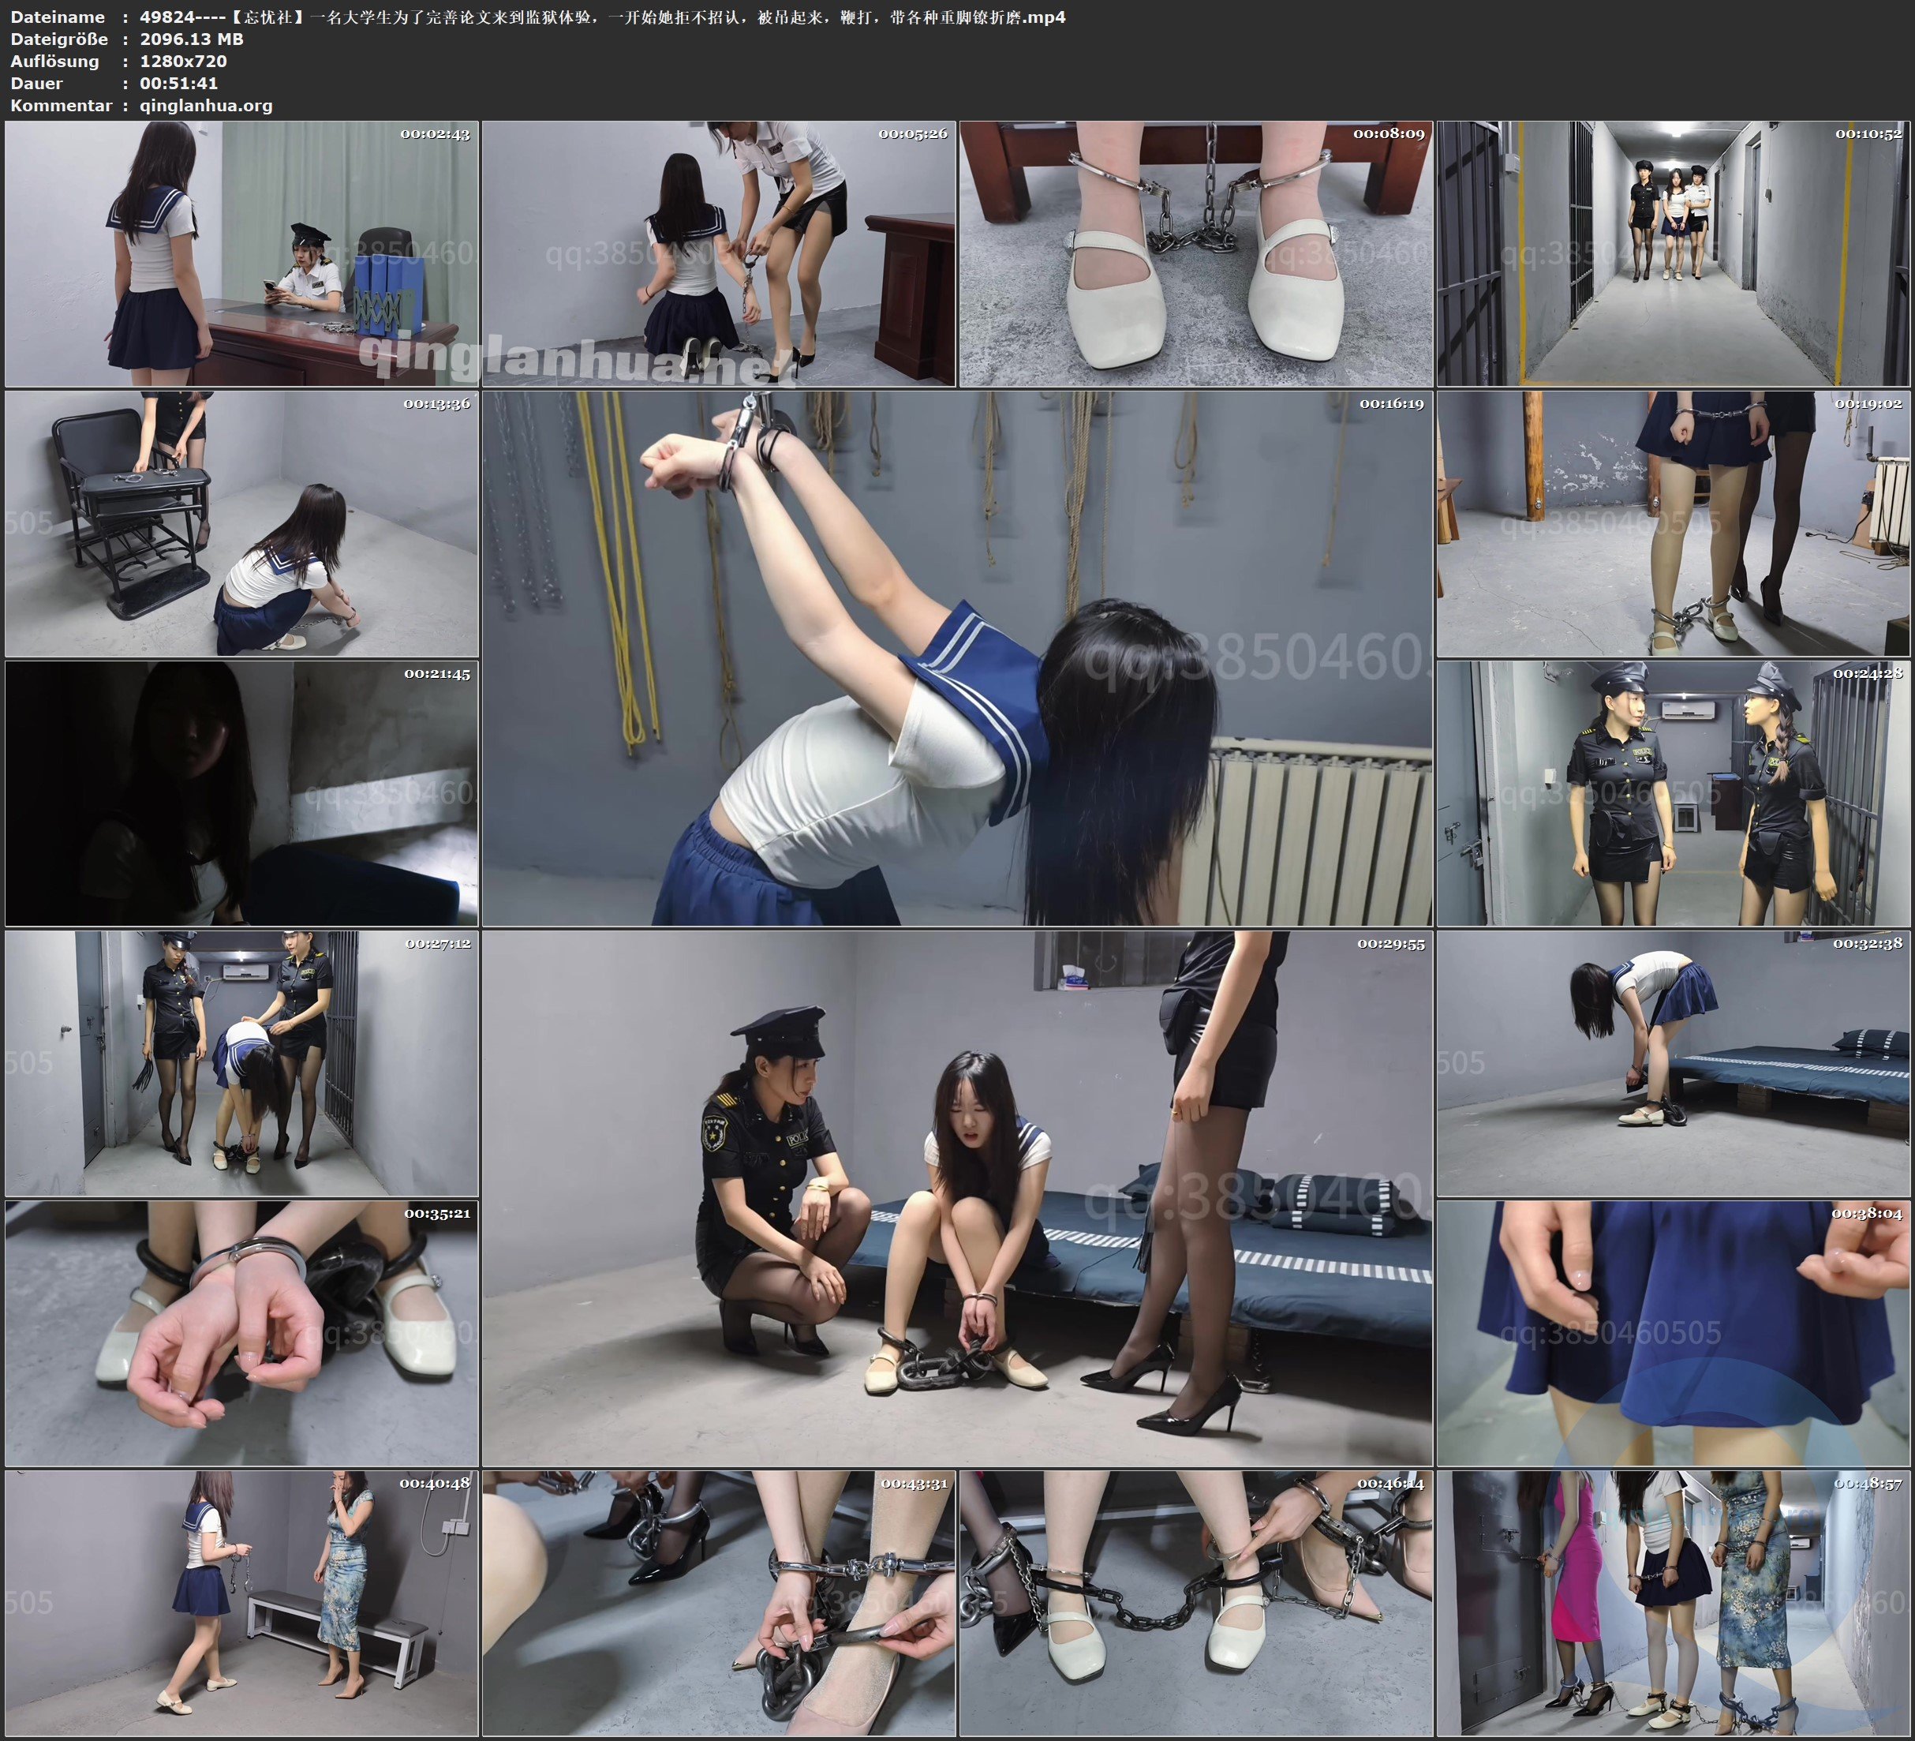This screenshot has height=1741, width=1915.
Task: Open the frame at 00:27:12
Action: [241, 1063]
